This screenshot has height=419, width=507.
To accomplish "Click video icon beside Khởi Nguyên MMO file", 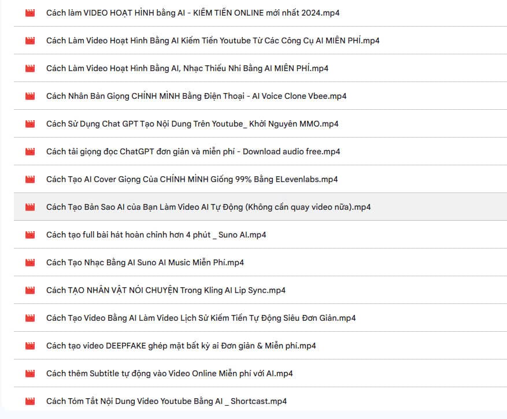I will point(30,124).
